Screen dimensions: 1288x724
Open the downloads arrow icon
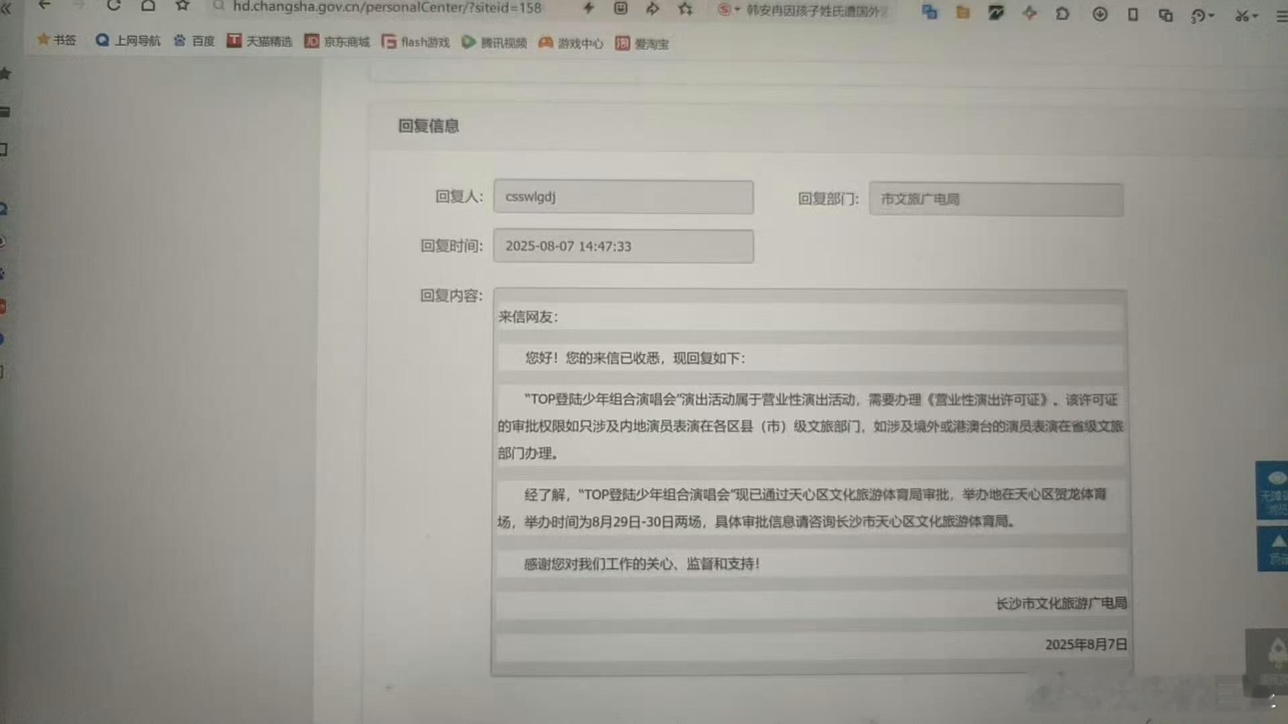pos(1099,13)
